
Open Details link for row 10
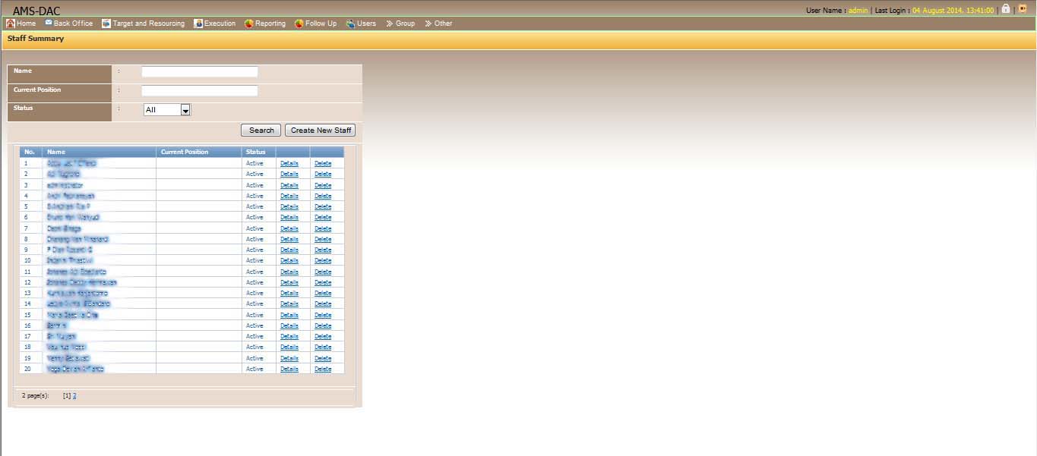click(x=289, y=260)
